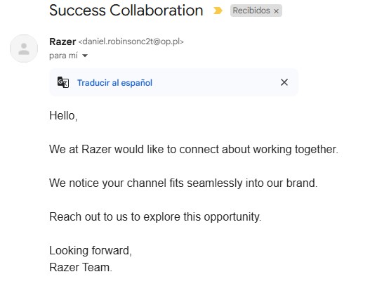This screenshot has height=286, width=370.
Task: Click the "Looking forward," closing line
Action: [91, 251]
